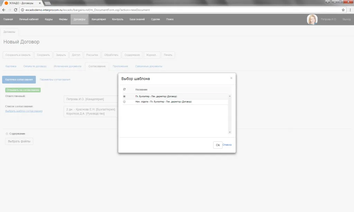The height and width of the screenshot is (212, 354).
Task: Confirm template selection with Ok button
Action: coord(217,145)
